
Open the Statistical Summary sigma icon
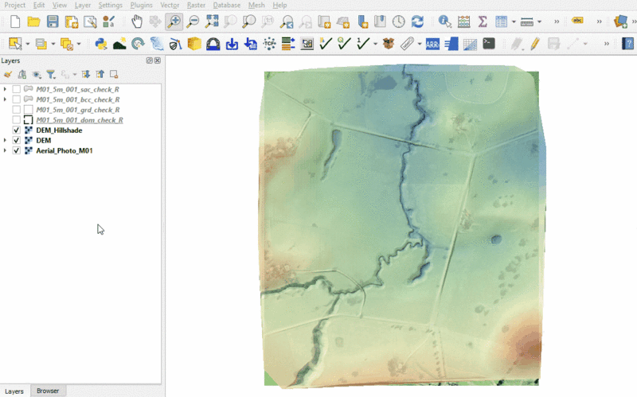click(483, 21)
